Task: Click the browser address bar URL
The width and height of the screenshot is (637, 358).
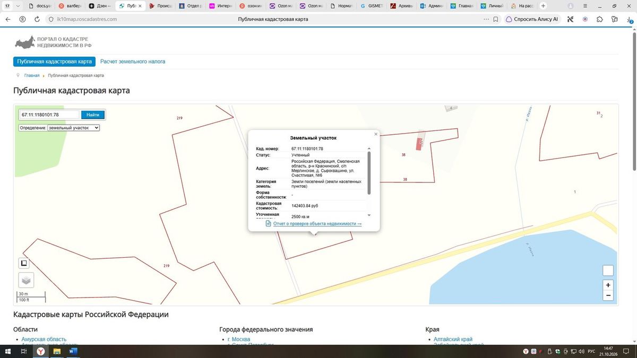Action: click(x=87, y=19)
